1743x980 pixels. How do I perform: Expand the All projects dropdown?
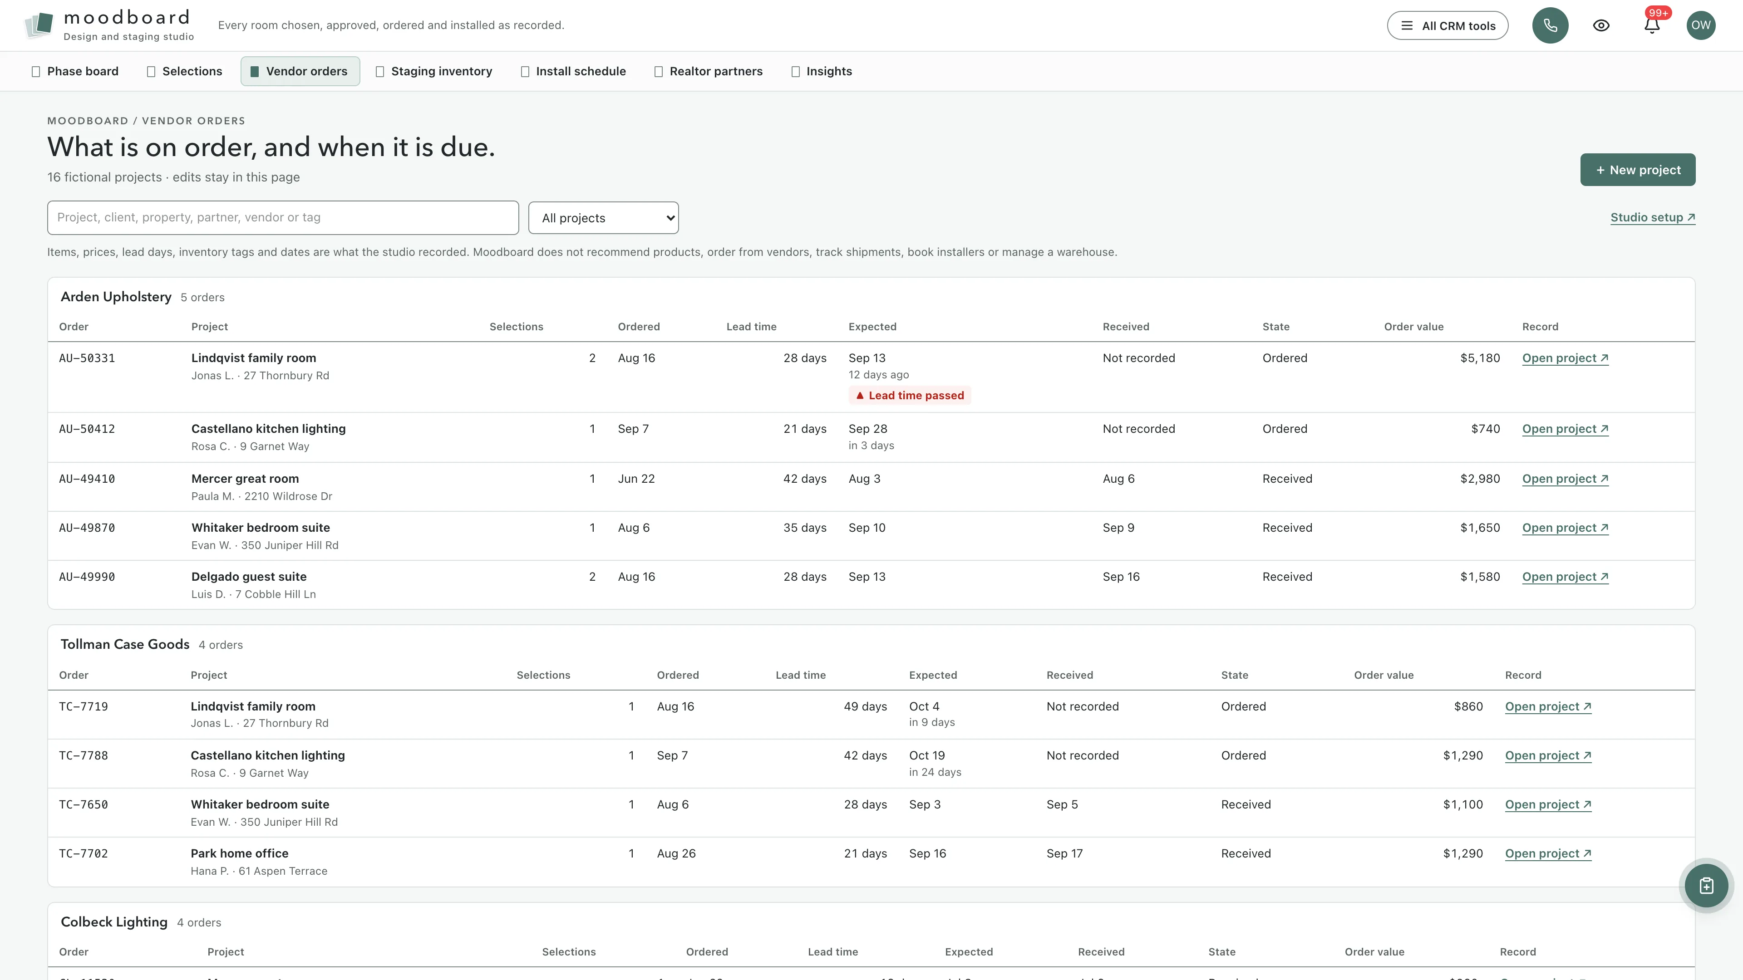[x=603, y=218]
